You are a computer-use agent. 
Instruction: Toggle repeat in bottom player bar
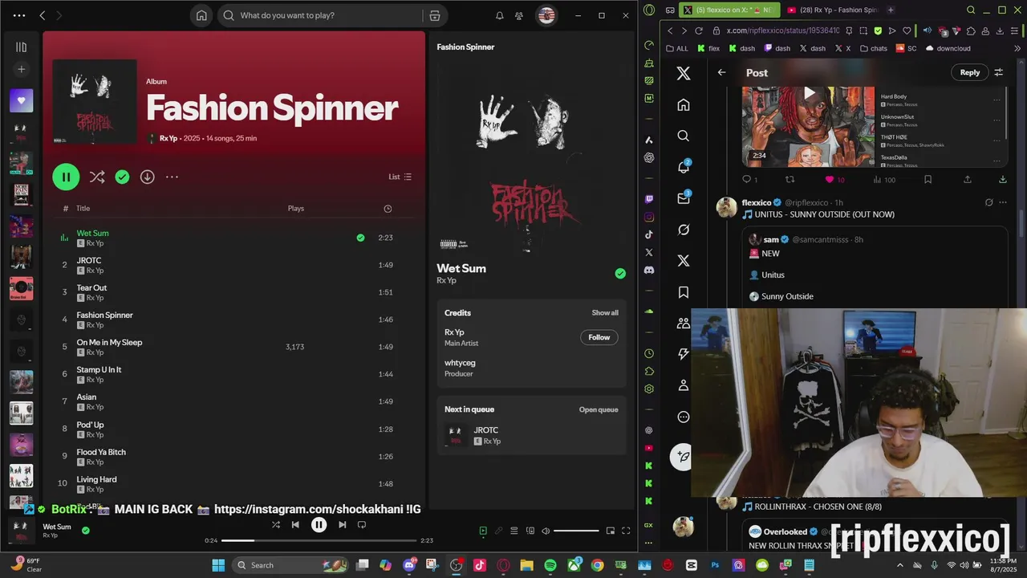362,525
